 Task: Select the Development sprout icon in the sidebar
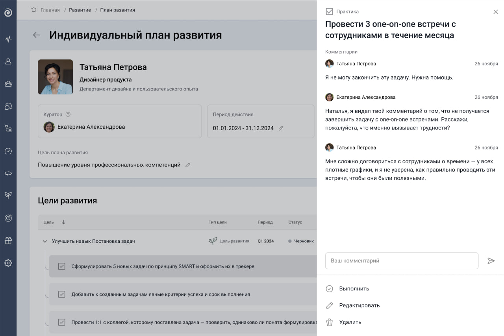click(x=8, y=196)
